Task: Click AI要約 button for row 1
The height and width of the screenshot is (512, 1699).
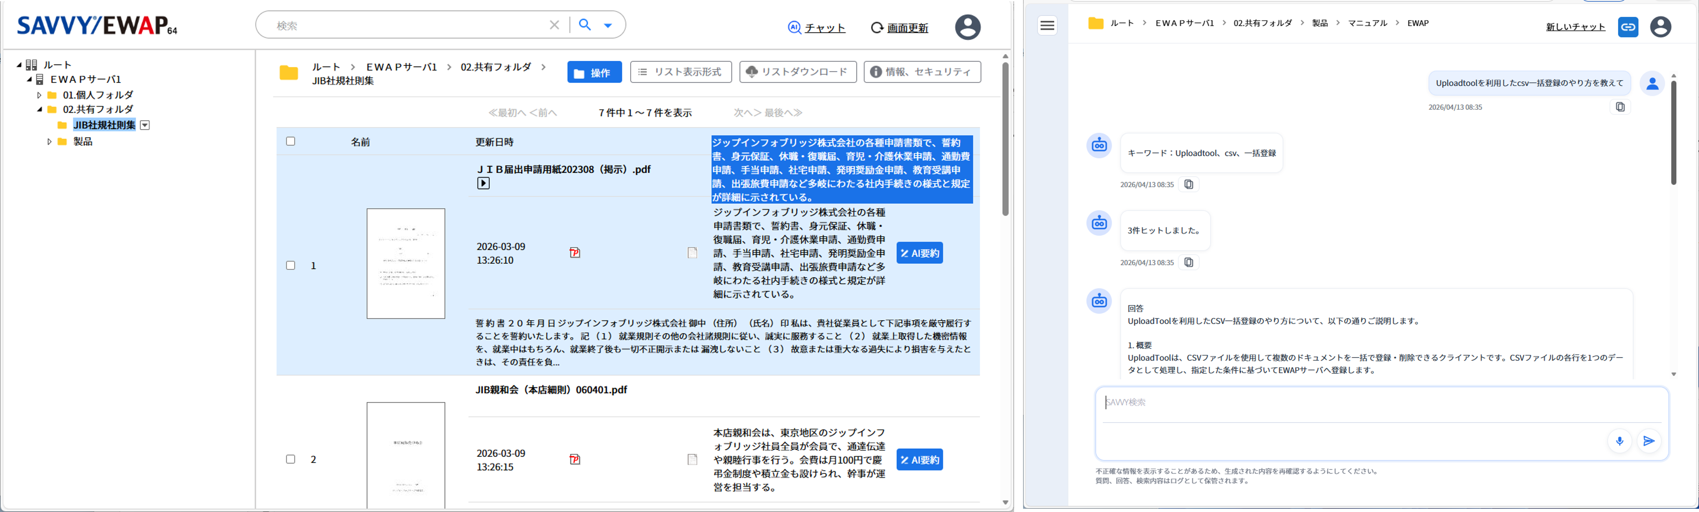Action: point(919,253)
